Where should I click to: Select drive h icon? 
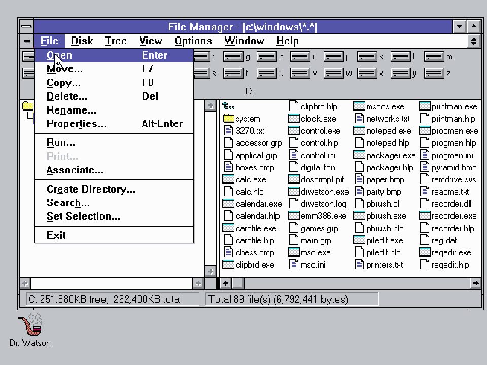[x=266, y=56]
